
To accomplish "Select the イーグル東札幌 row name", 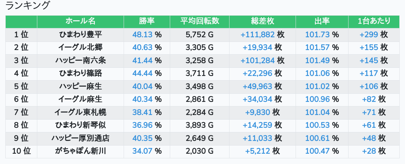I will pyautogui.click(x=80, y=112).
